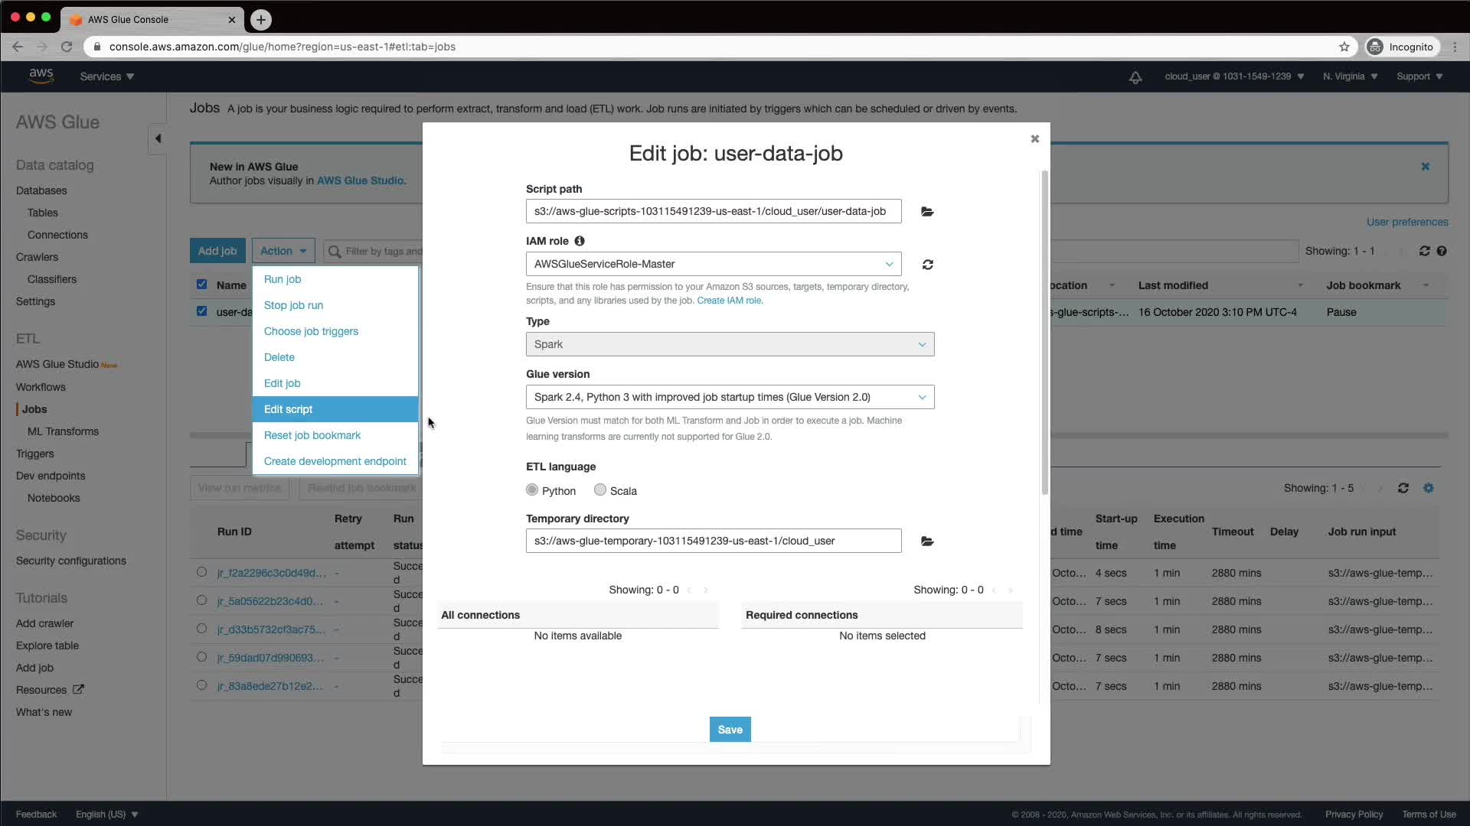Image resolution: width=1470 pixels, height=826 pixels.
Task: Bookmark this page with star icon
Action: tap(1344, 47)
